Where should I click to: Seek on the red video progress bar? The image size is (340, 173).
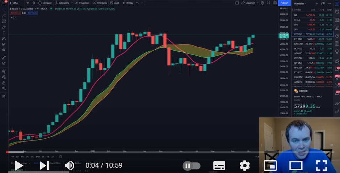pos(170,152)
